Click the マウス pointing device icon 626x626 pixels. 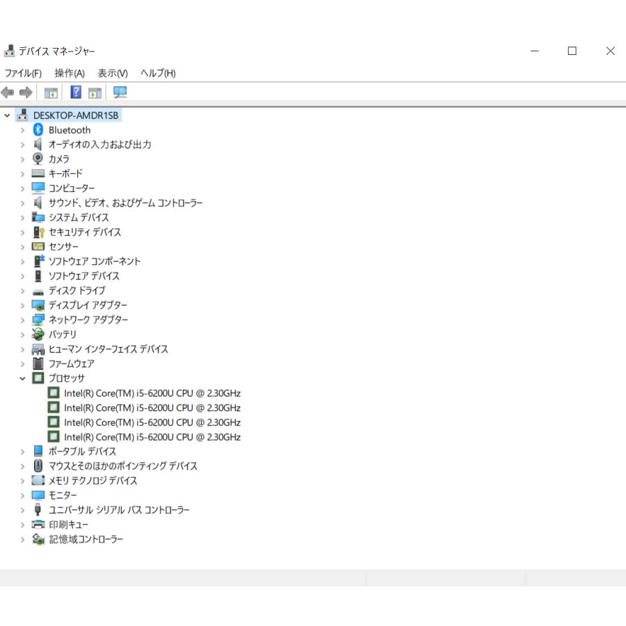pos(38,465)
